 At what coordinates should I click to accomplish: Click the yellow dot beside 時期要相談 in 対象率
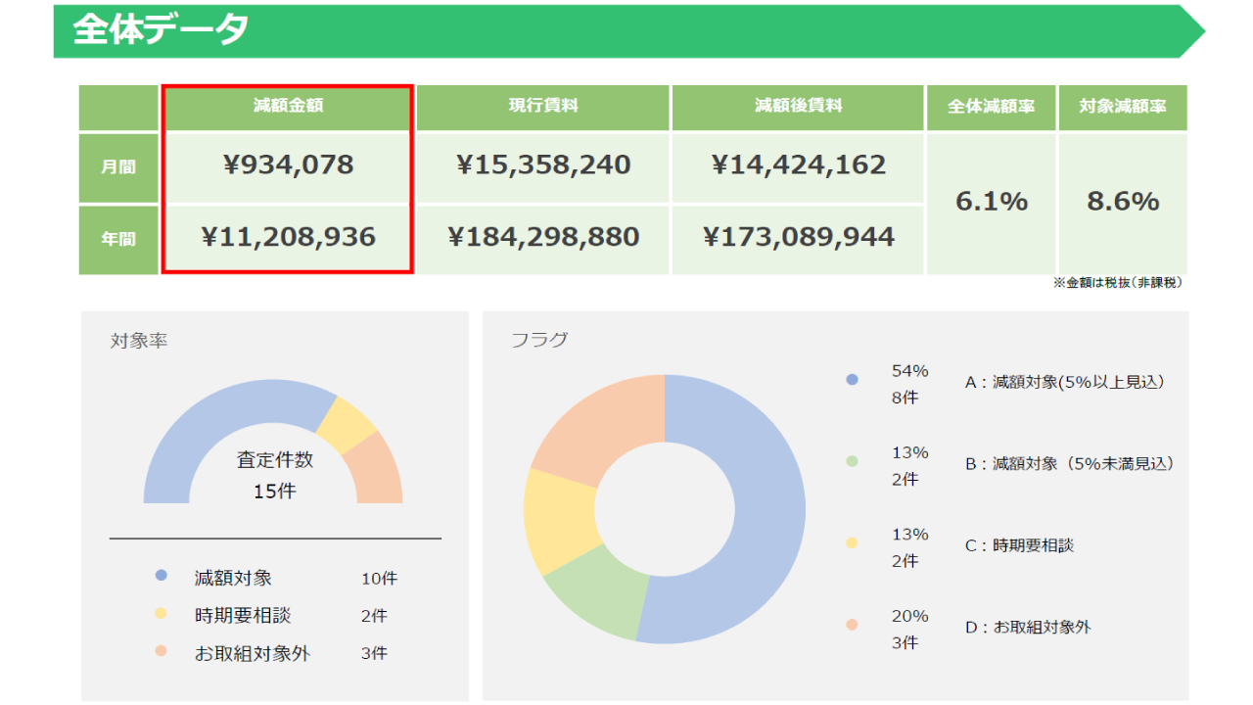162,614
